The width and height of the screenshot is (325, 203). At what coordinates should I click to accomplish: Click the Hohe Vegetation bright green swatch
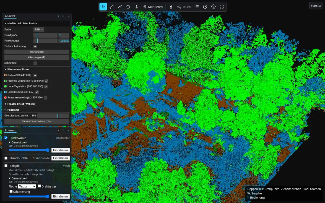click(5, 86)
